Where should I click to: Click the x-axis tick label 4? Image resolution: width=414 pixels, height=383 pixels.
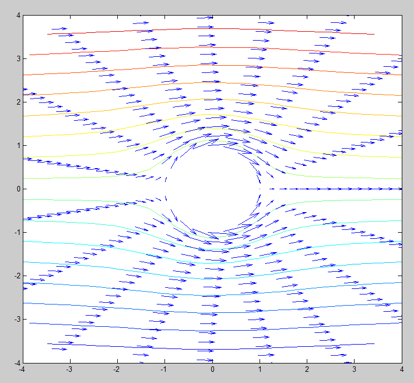click(x=401, y=369)
